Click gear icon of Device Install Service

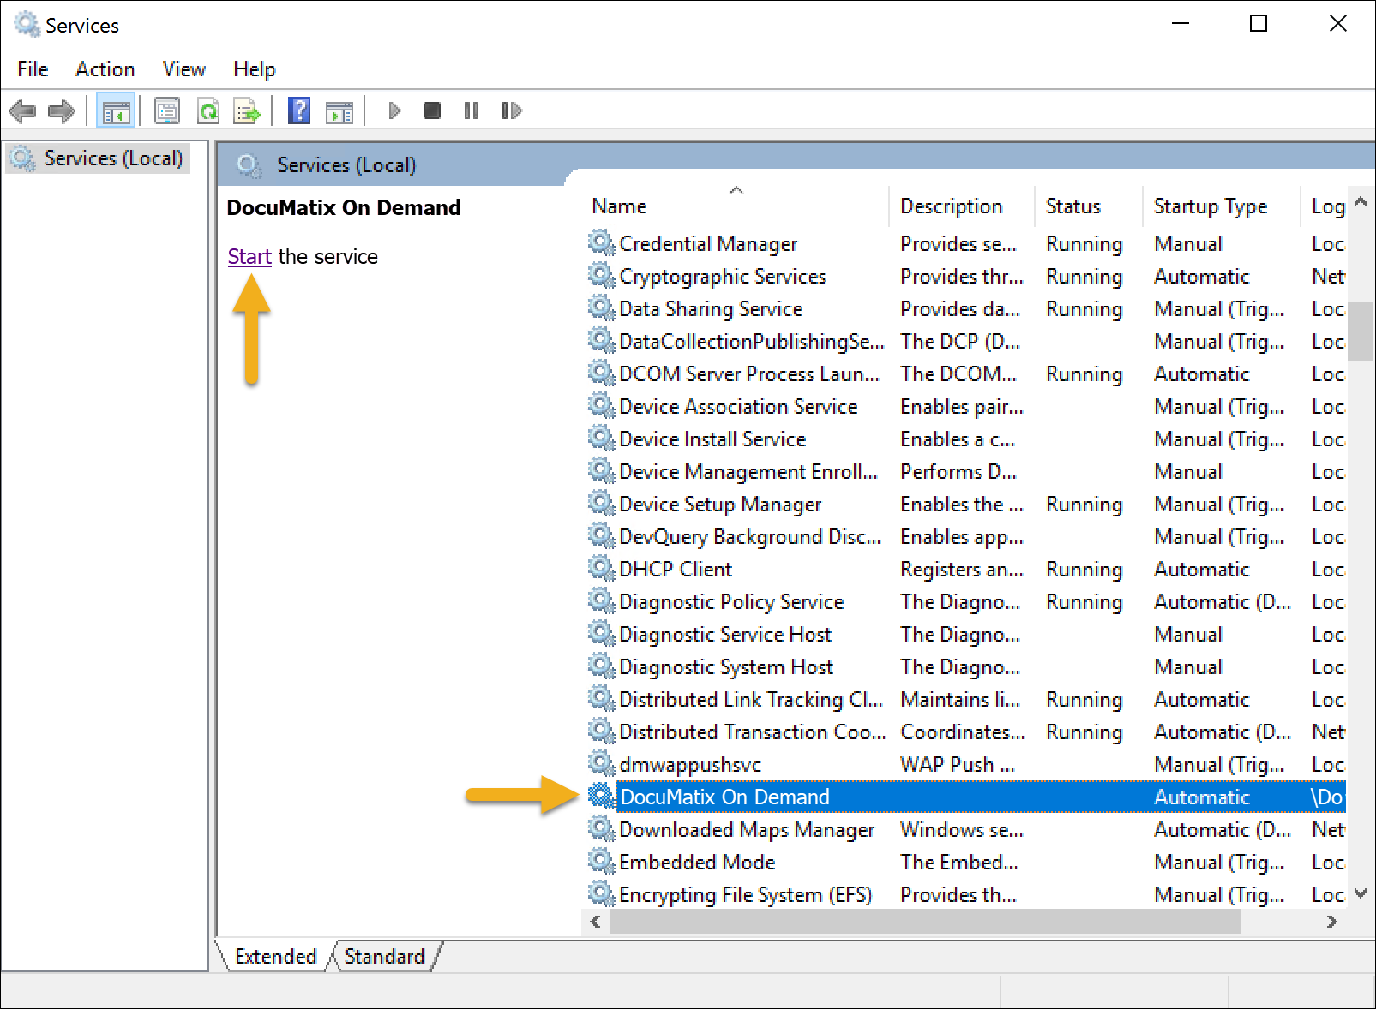pos(602,439)
